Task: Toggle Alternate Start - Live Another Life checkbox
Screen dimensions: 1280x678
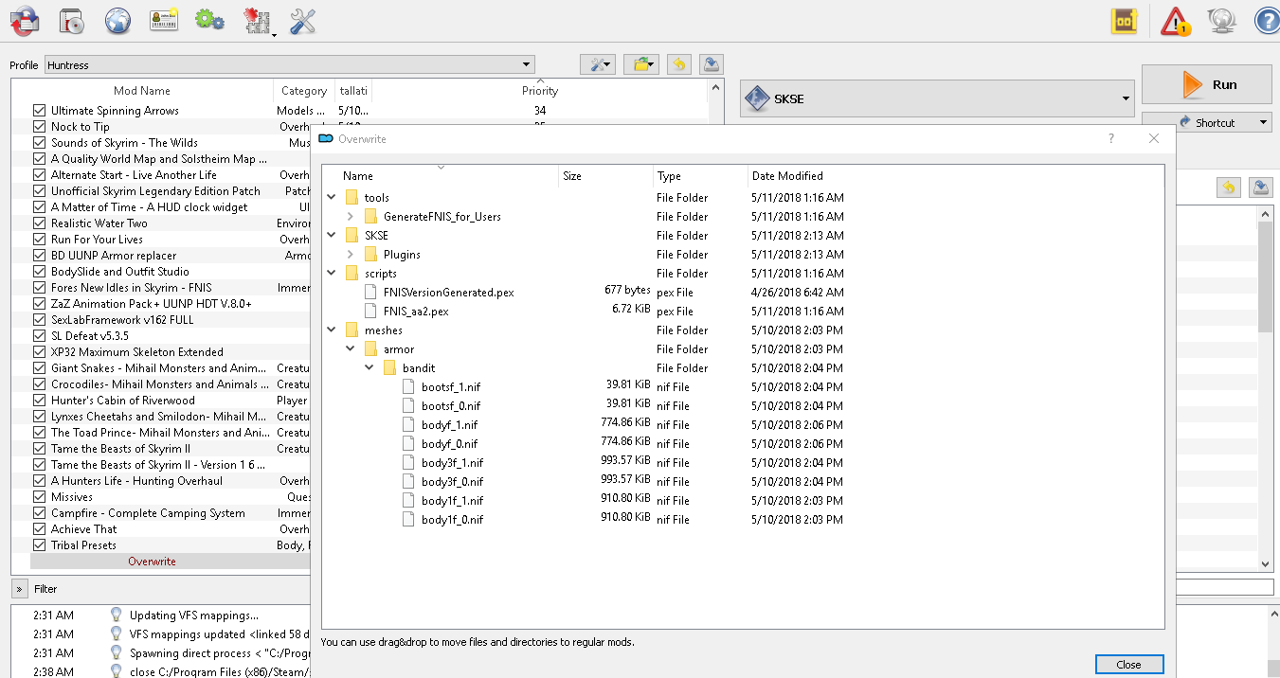Action: point(39,175)
